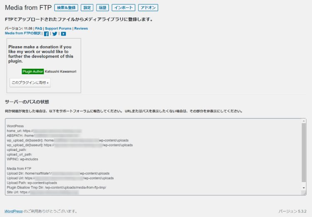Click the textarea scrollbar down arrow
The height and width of the screenshot is (217, 312).
coord(304,188)
